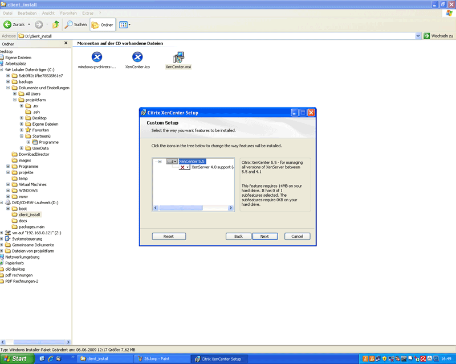The width and height of the screenshot is (456, 364).
Task: Go up one folder level
Action: click(56, 24)
